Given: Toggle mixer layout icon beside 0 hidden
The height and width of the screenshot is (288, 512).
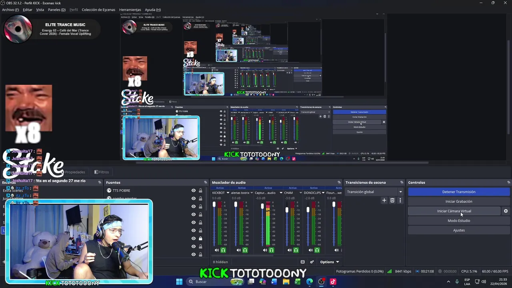Looking at the screenshot, I should (302, 262).
